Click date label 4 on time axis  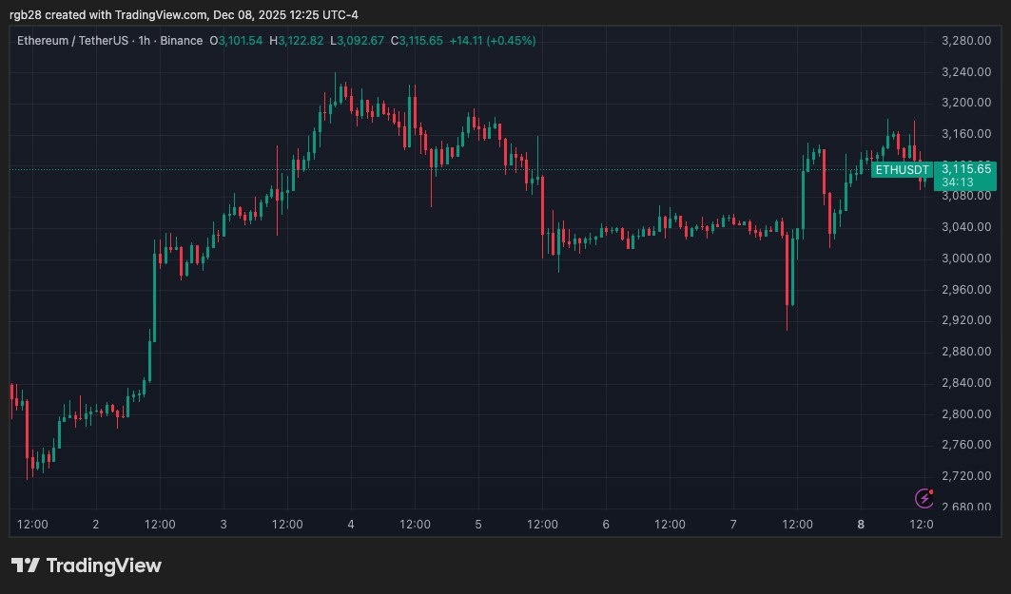click(x=351, y=525)
